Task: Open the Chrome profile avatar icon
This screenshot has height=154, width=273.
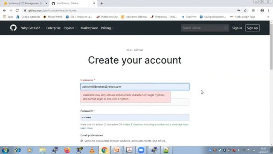Action: coord(262,10)
